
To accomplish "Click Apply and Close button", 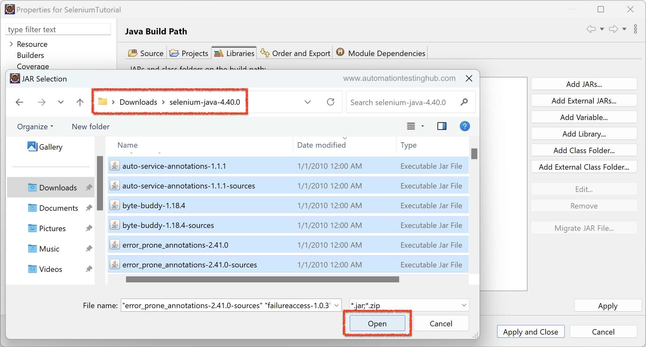I will point(530,331).
